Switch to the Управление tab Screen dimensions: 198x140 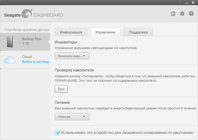(105, 32)
